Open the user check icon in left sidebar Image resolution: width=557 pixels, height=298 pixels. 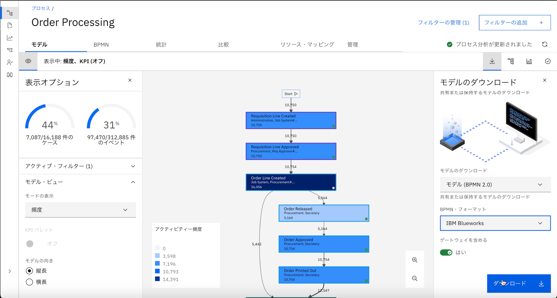coord(10,62)
